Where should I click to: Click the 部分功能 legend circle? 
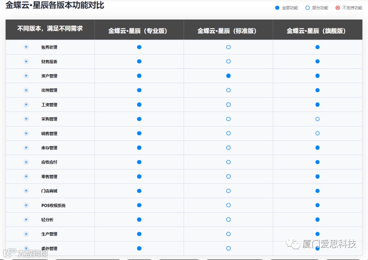coord(307,8)
